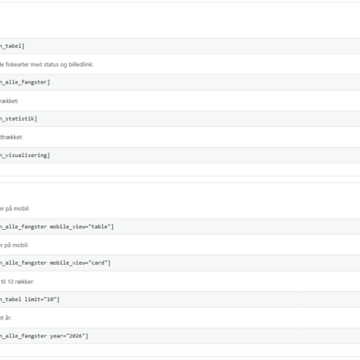Click the text about fiskearter med status
The height and width of the screenshot is (360, 360).
tap(46, 64)
